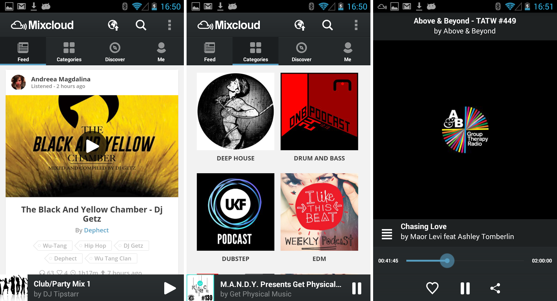
Task: Open Andreea Magdalina's profile avatar
Action: pos(18,82)
